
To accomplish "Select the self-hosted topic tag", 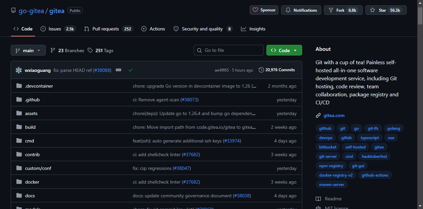I will tap(355, 147).
